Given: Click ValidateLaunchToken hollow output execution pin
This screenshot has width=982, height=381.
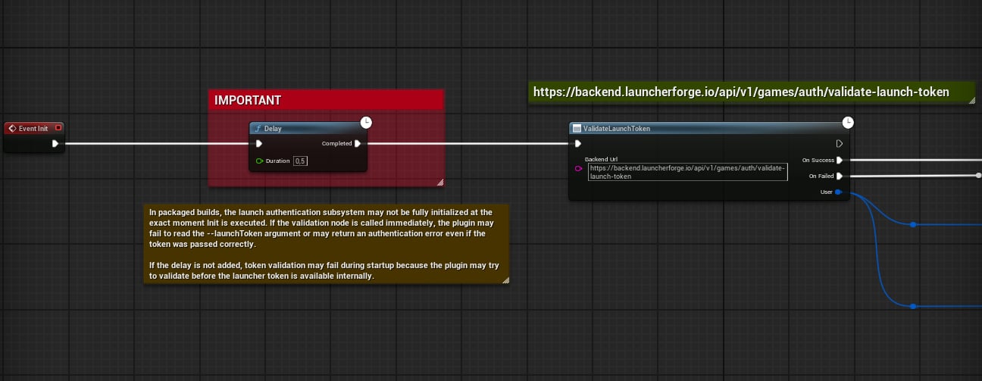Looking at the screenshot, I should pos(839,143).
